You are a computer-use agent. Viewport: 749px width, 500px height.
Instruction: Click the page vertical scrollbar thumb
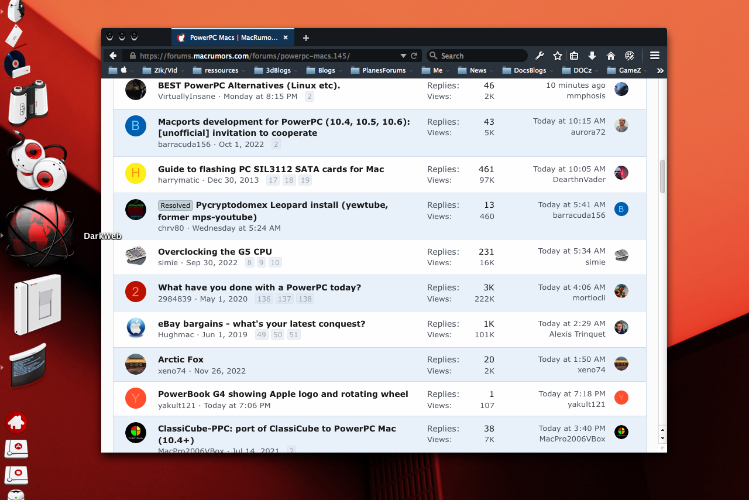point(662,176)
